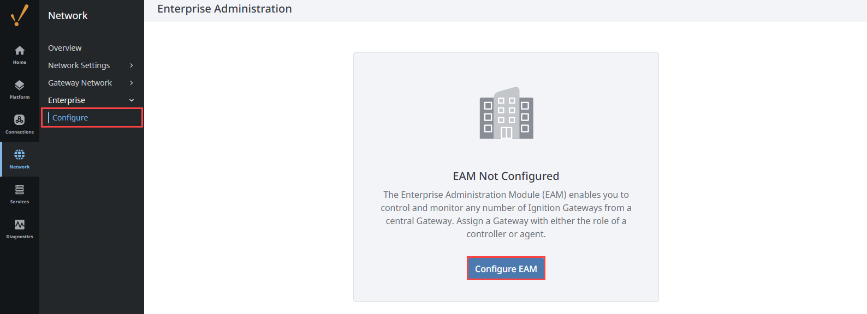The height and width of the screenshot is (314, 867).
Task: Click the Network sidebar panel title
Action: (x=68, y=16)
